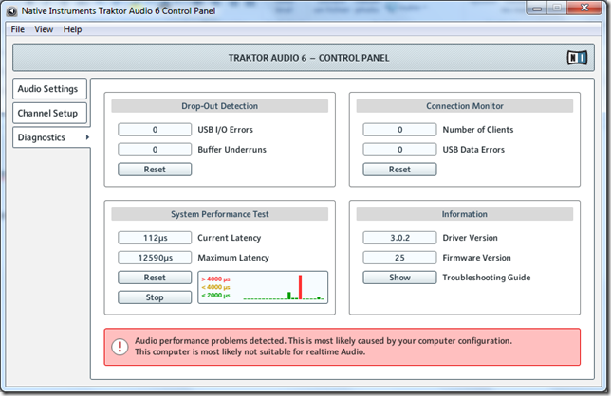Click the Native Instruments NI logo icon
Image resolution: width=611 pixels, height=396 pixels.
pyautogui.click(x=576, y=58)
